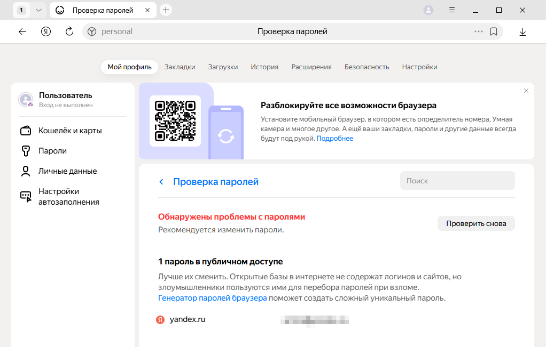Open the three-dot page menu in address bar

click(479, 31)
